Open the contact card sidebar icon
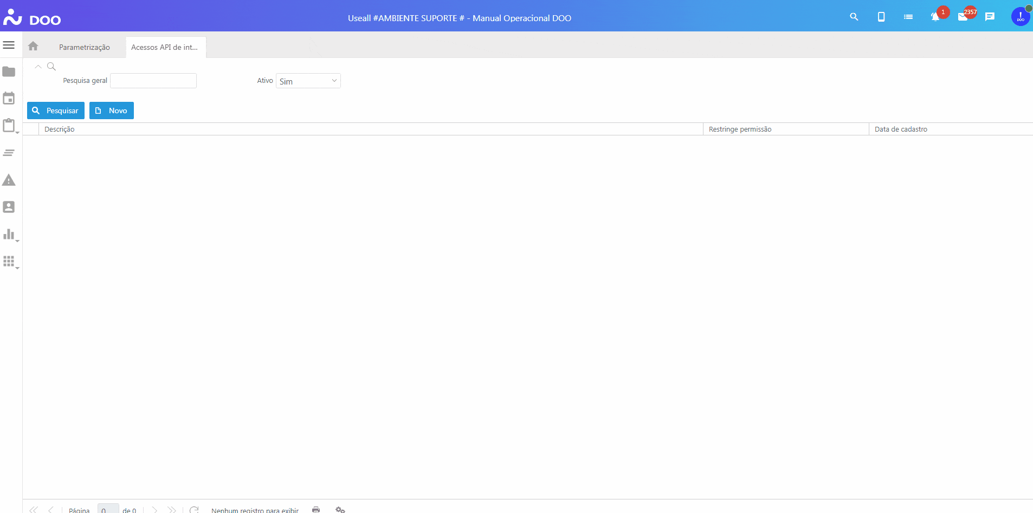The image size is (1033, 513). [9, 207]
